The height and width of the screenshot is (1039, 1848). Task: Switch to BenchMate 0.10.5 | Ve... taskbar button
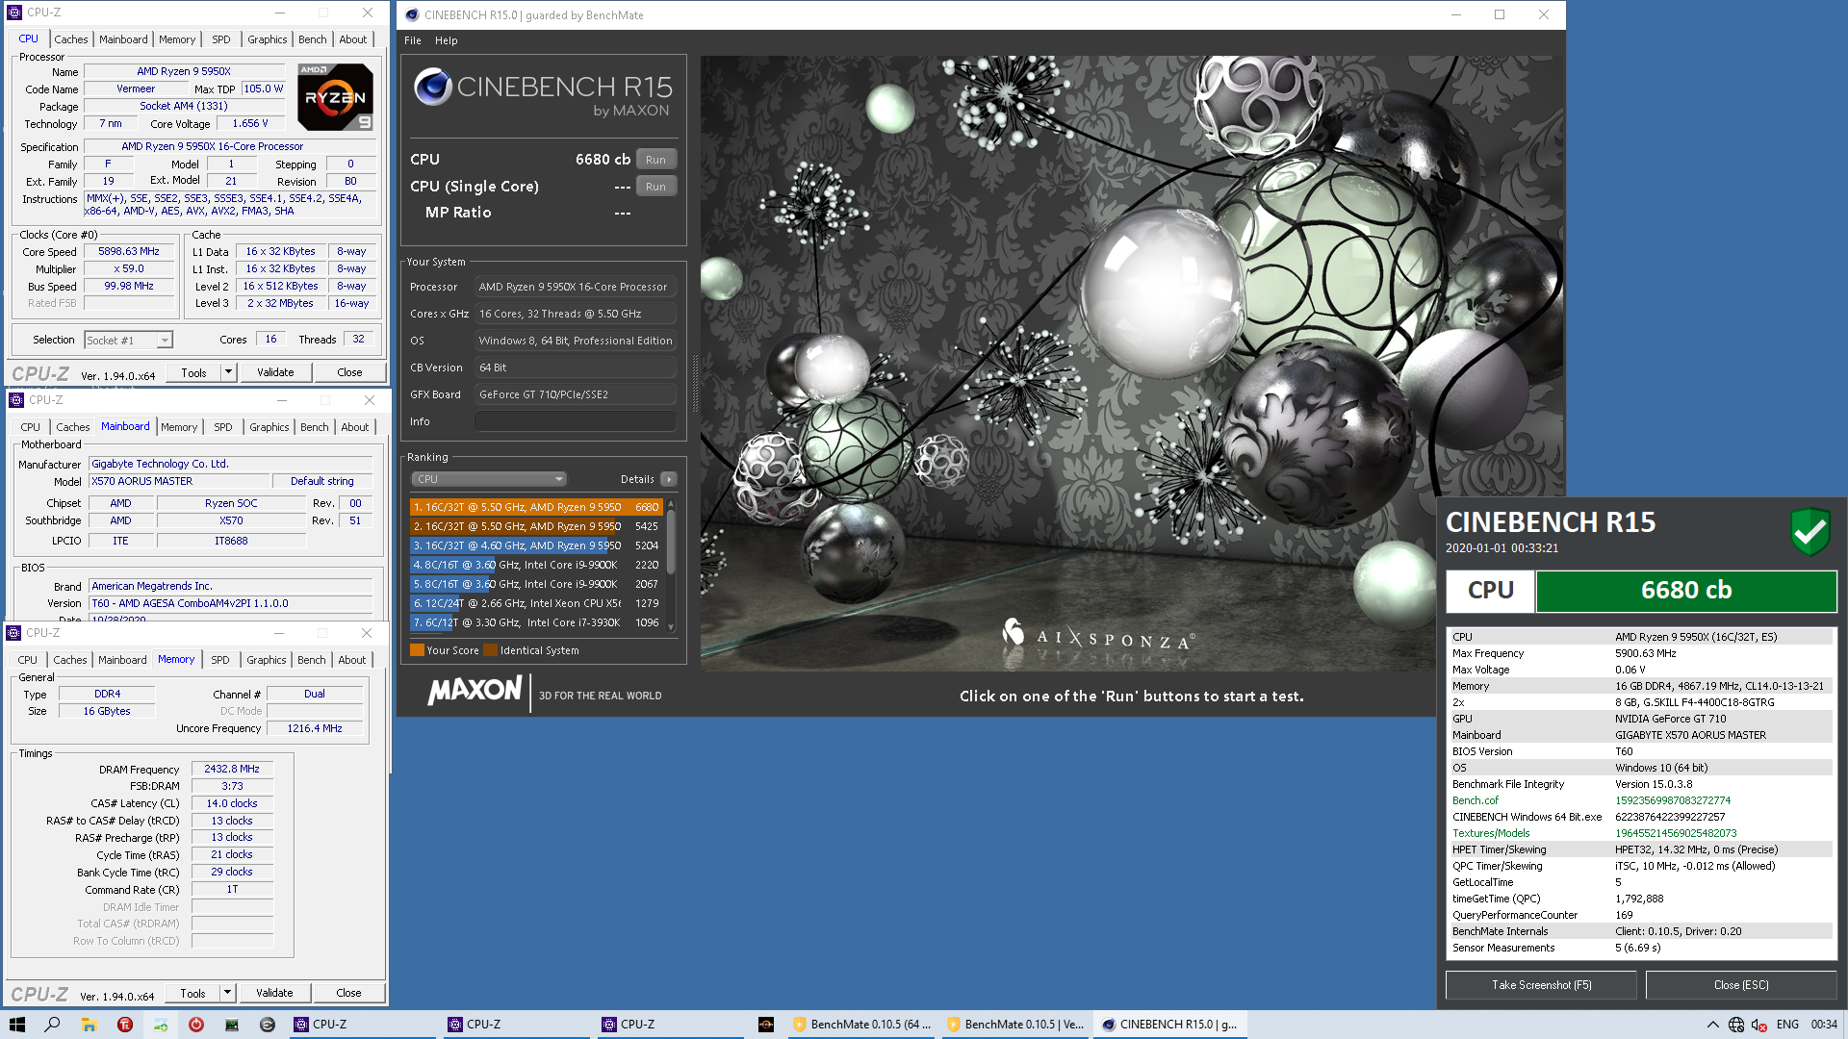pos(1016,1025)
